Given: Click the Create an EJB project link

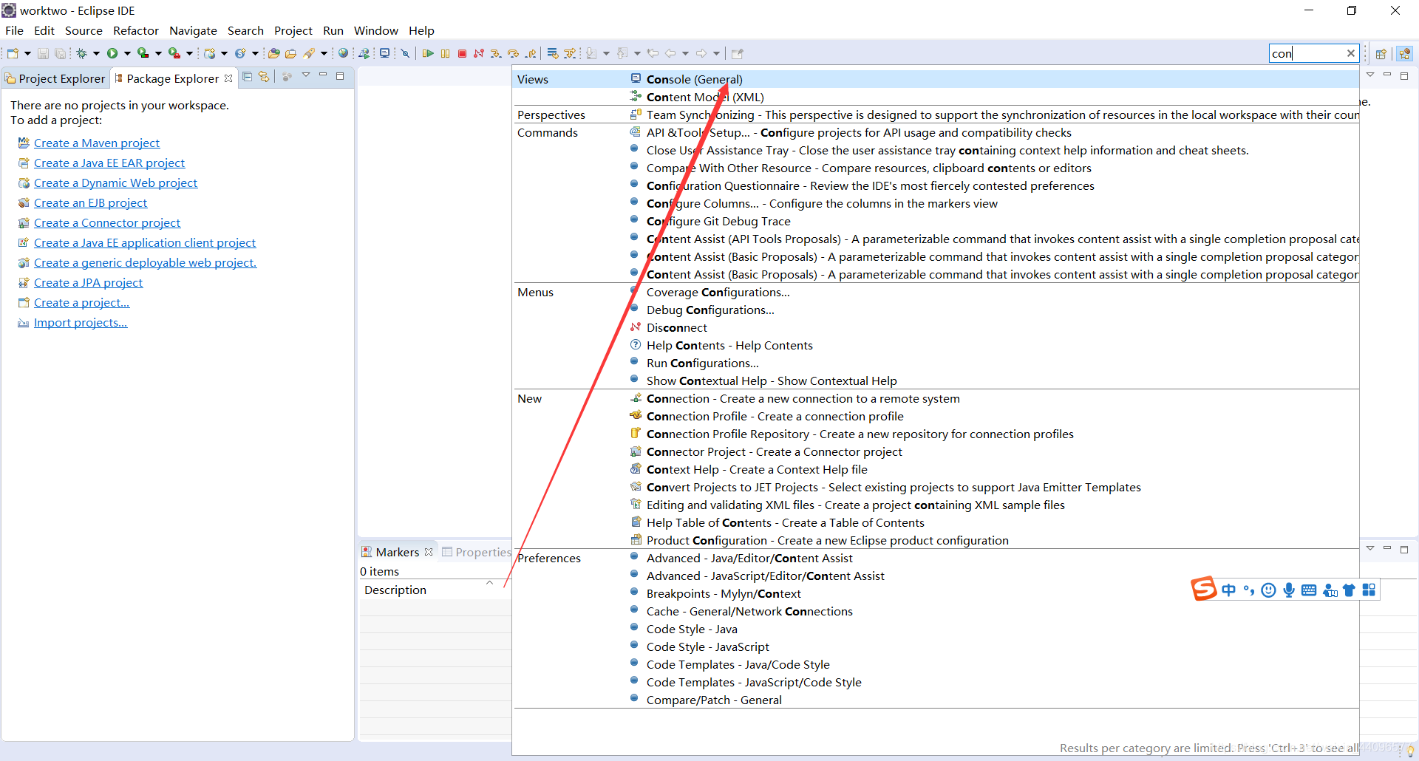Looking at the screenshot, I should point(90,202).
